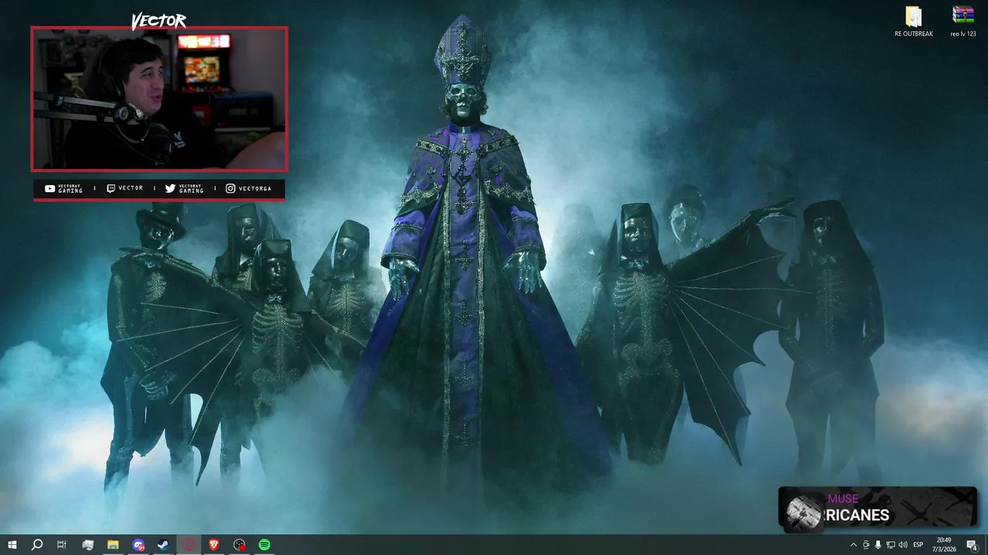Screen dimensions: 988x555
Task: Open Spotify from the taskbar
Action: [265, 545]
